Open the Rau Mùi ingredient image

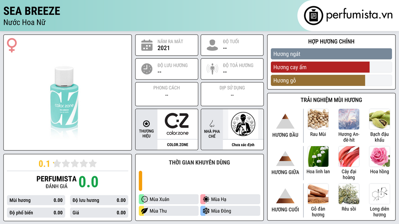(318, 119)
